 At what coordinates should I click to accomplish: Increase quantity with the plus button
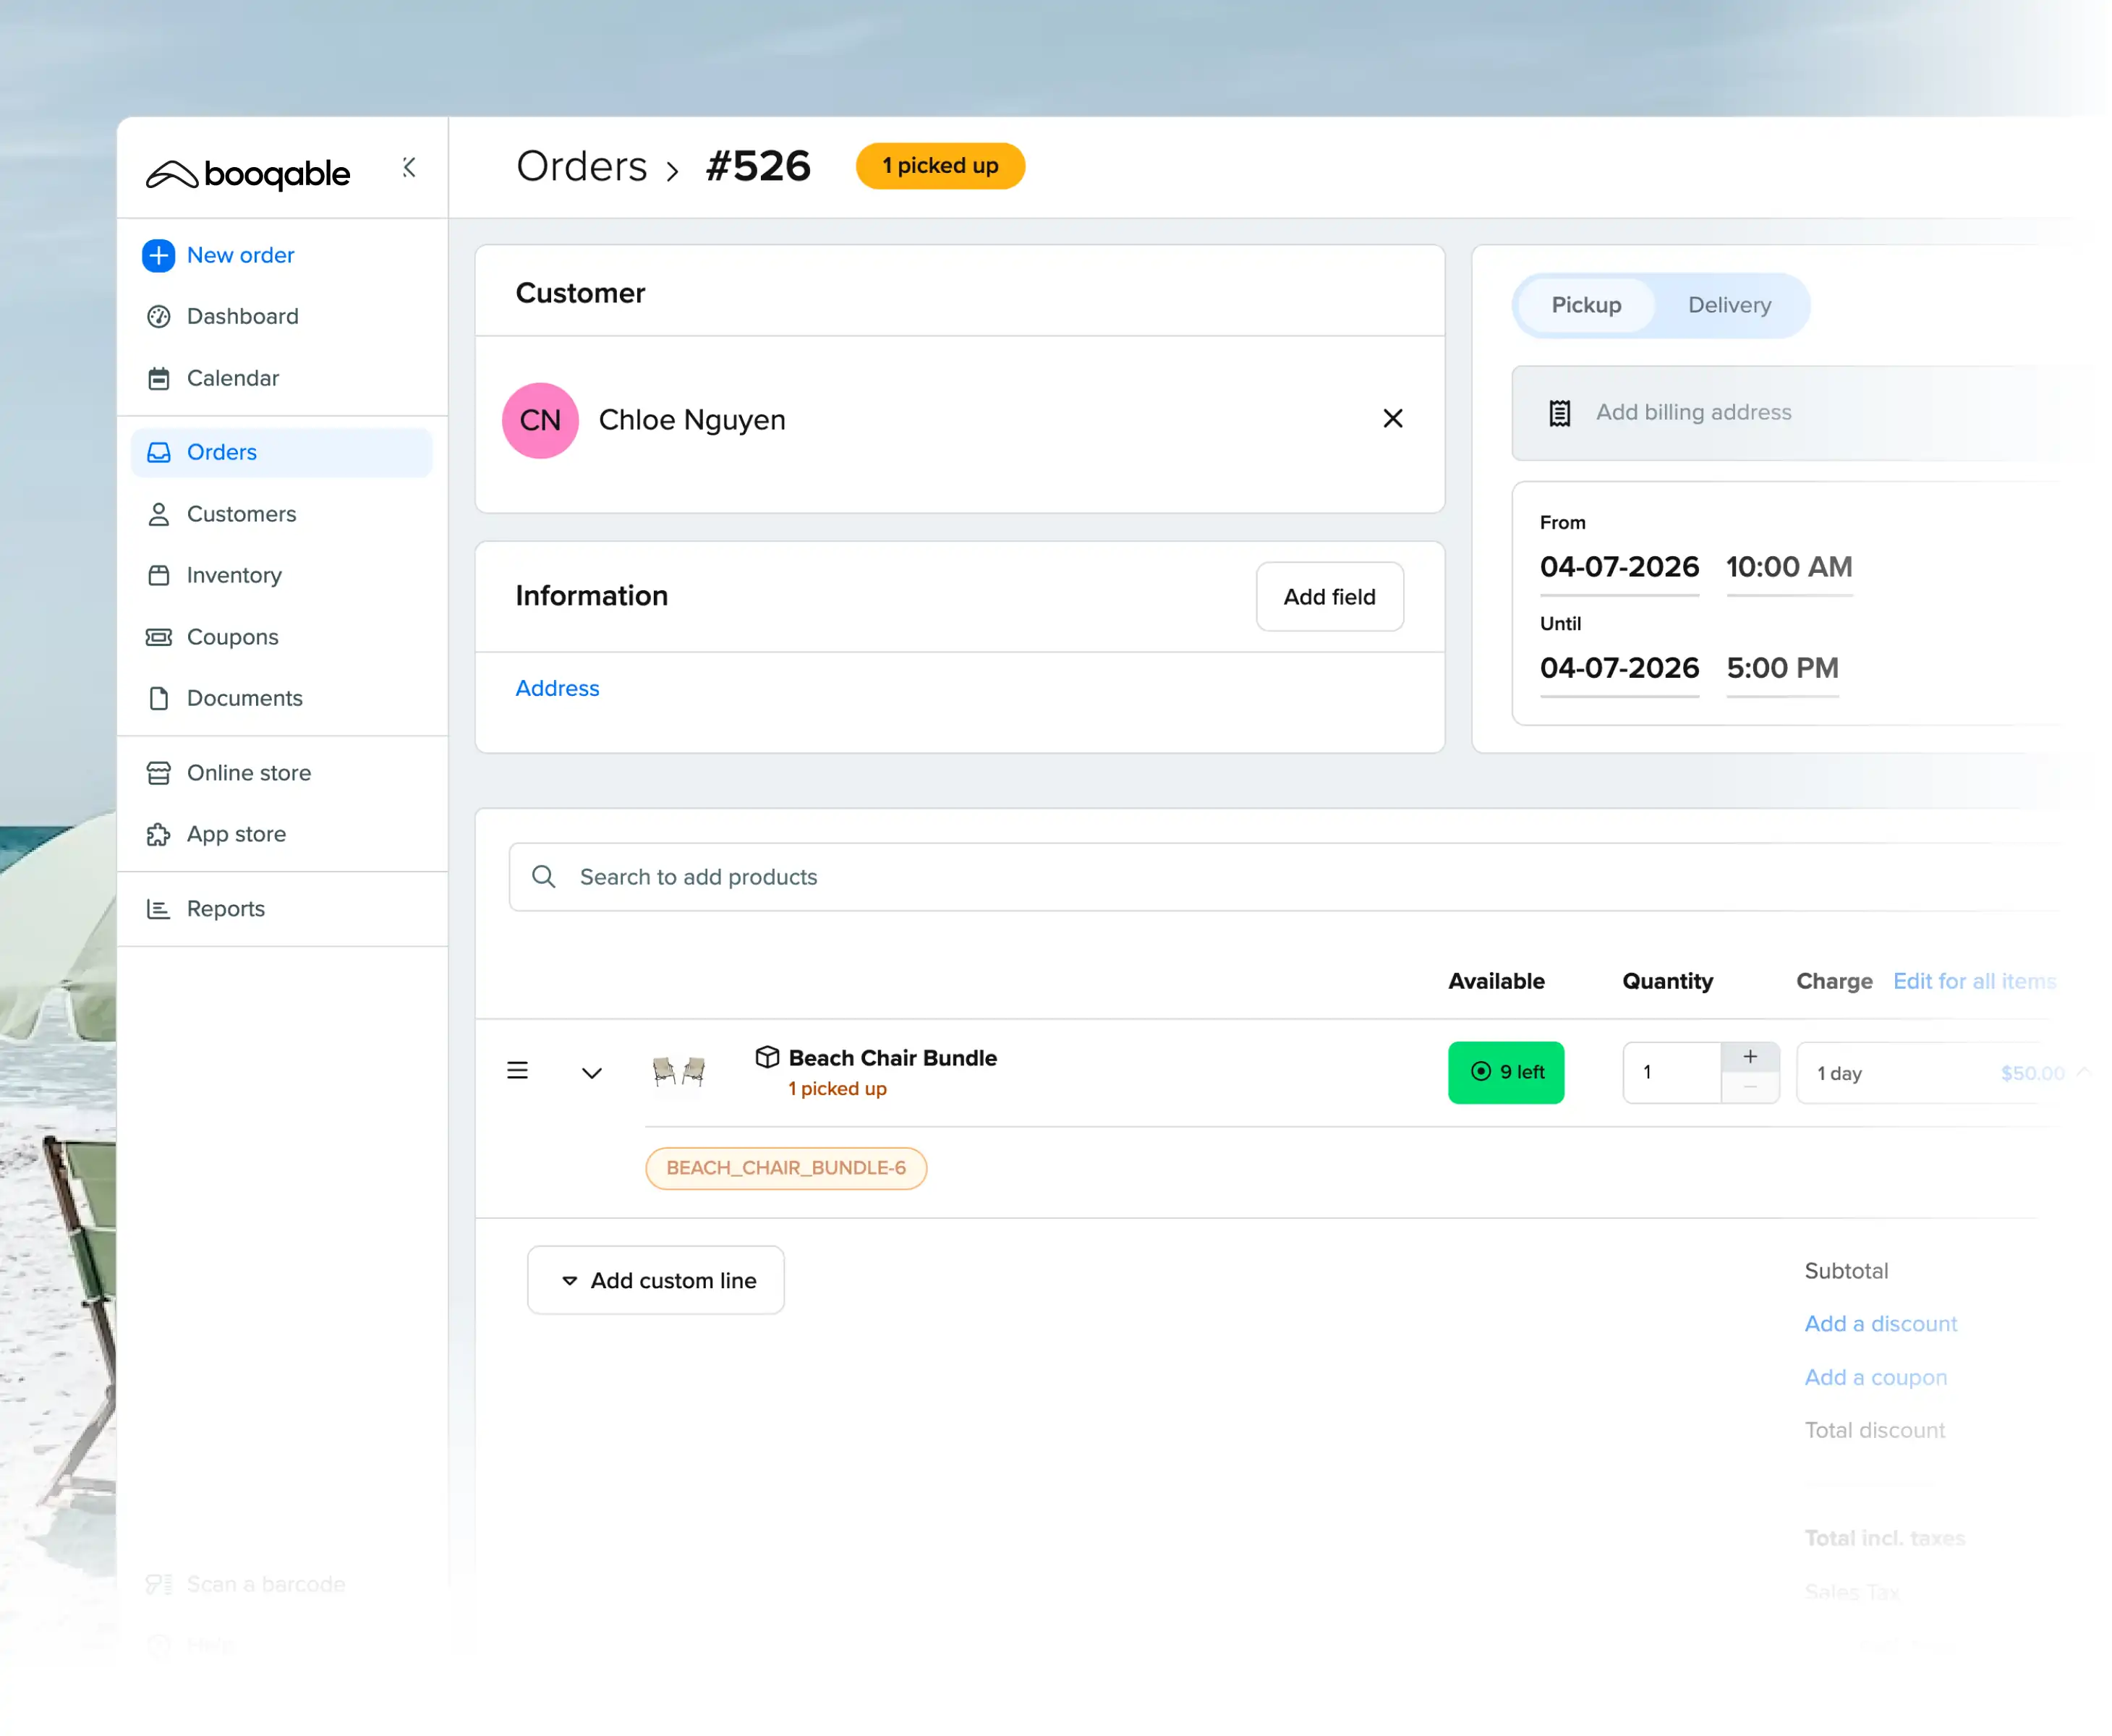(x=1749, y=1057)
